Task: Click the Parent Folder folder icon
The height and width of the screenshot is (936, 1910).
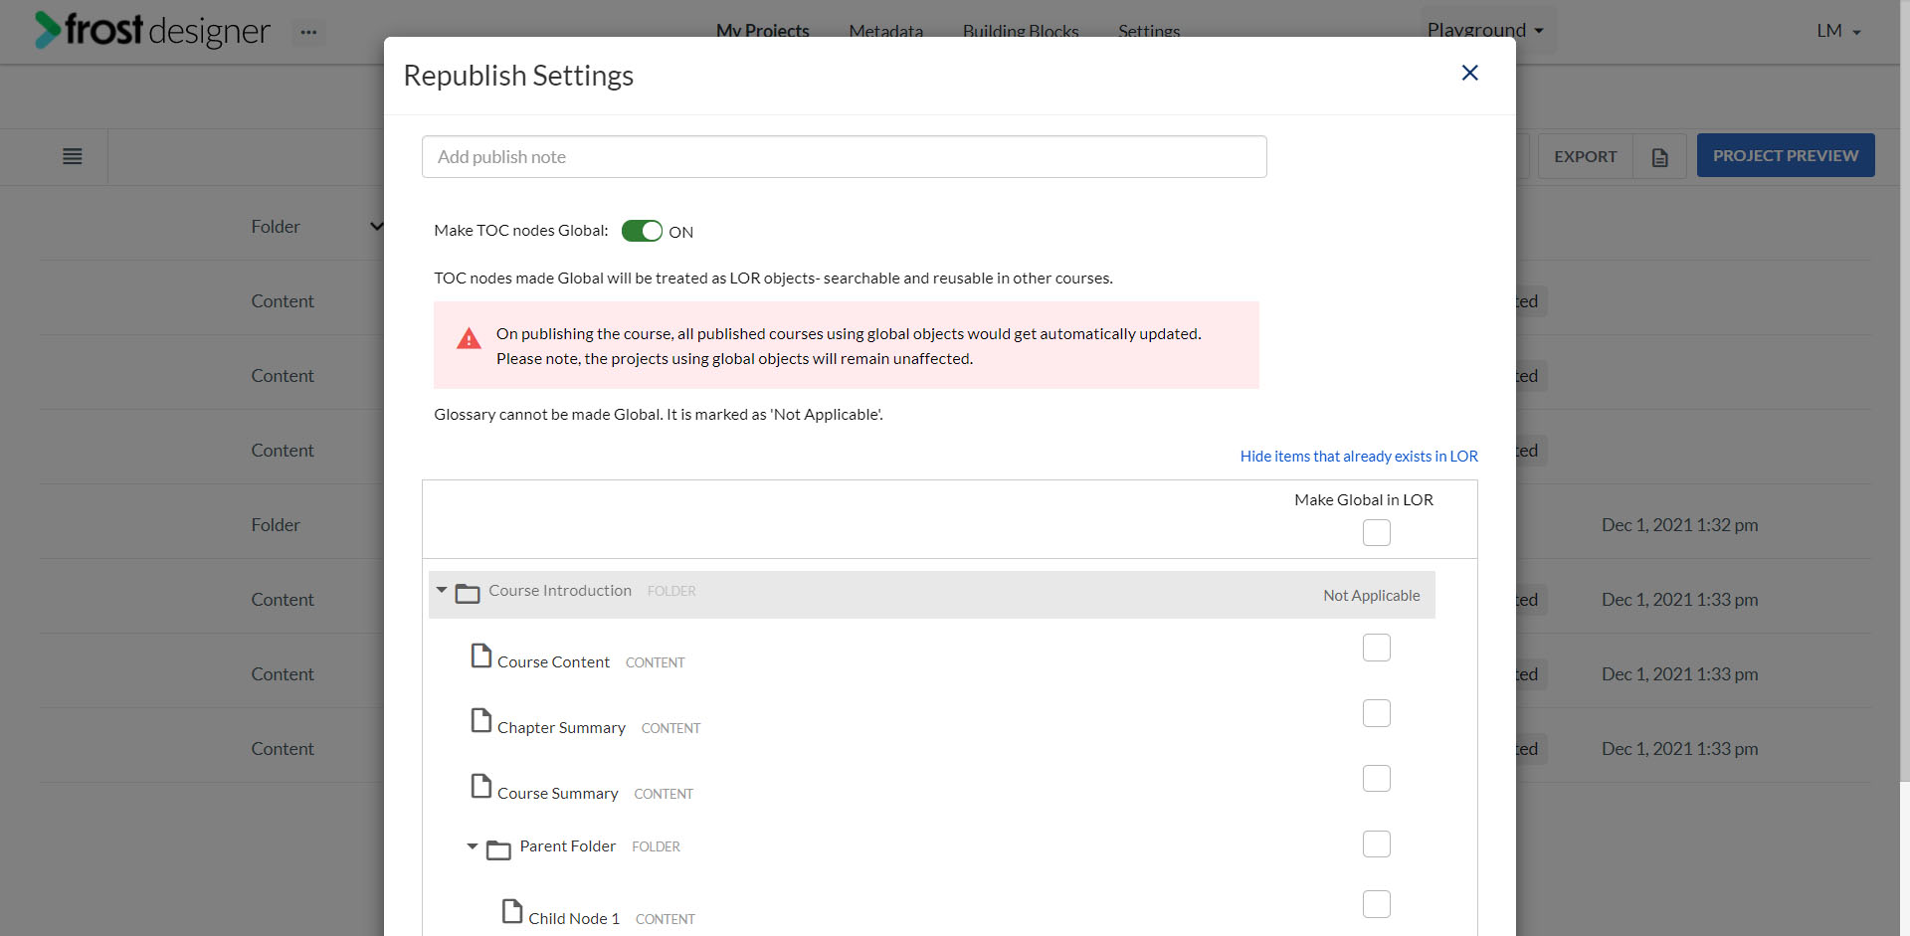Action: point(498,849)
